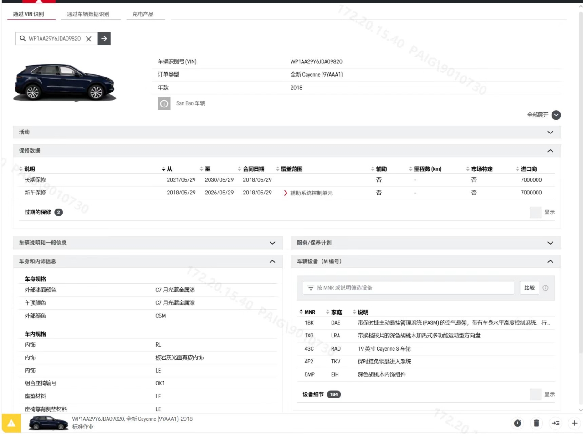Expand the 服务/保养计划 section
The height and width of the screenshot is (434, 583).
point(550,243)
